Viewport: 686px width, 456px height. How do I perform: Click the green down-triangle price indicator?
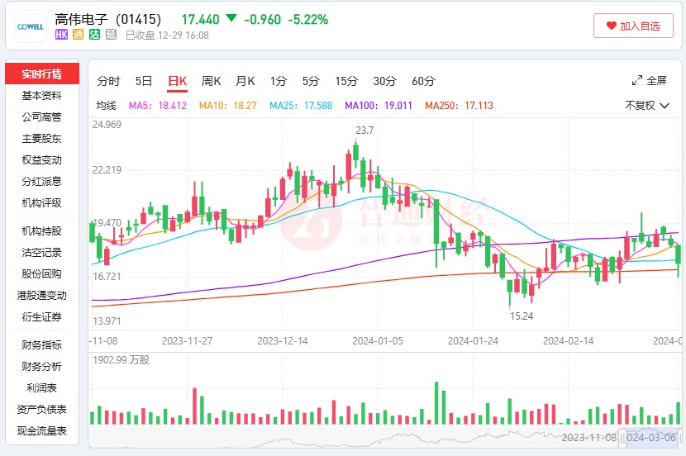click(x=231, y=18)
